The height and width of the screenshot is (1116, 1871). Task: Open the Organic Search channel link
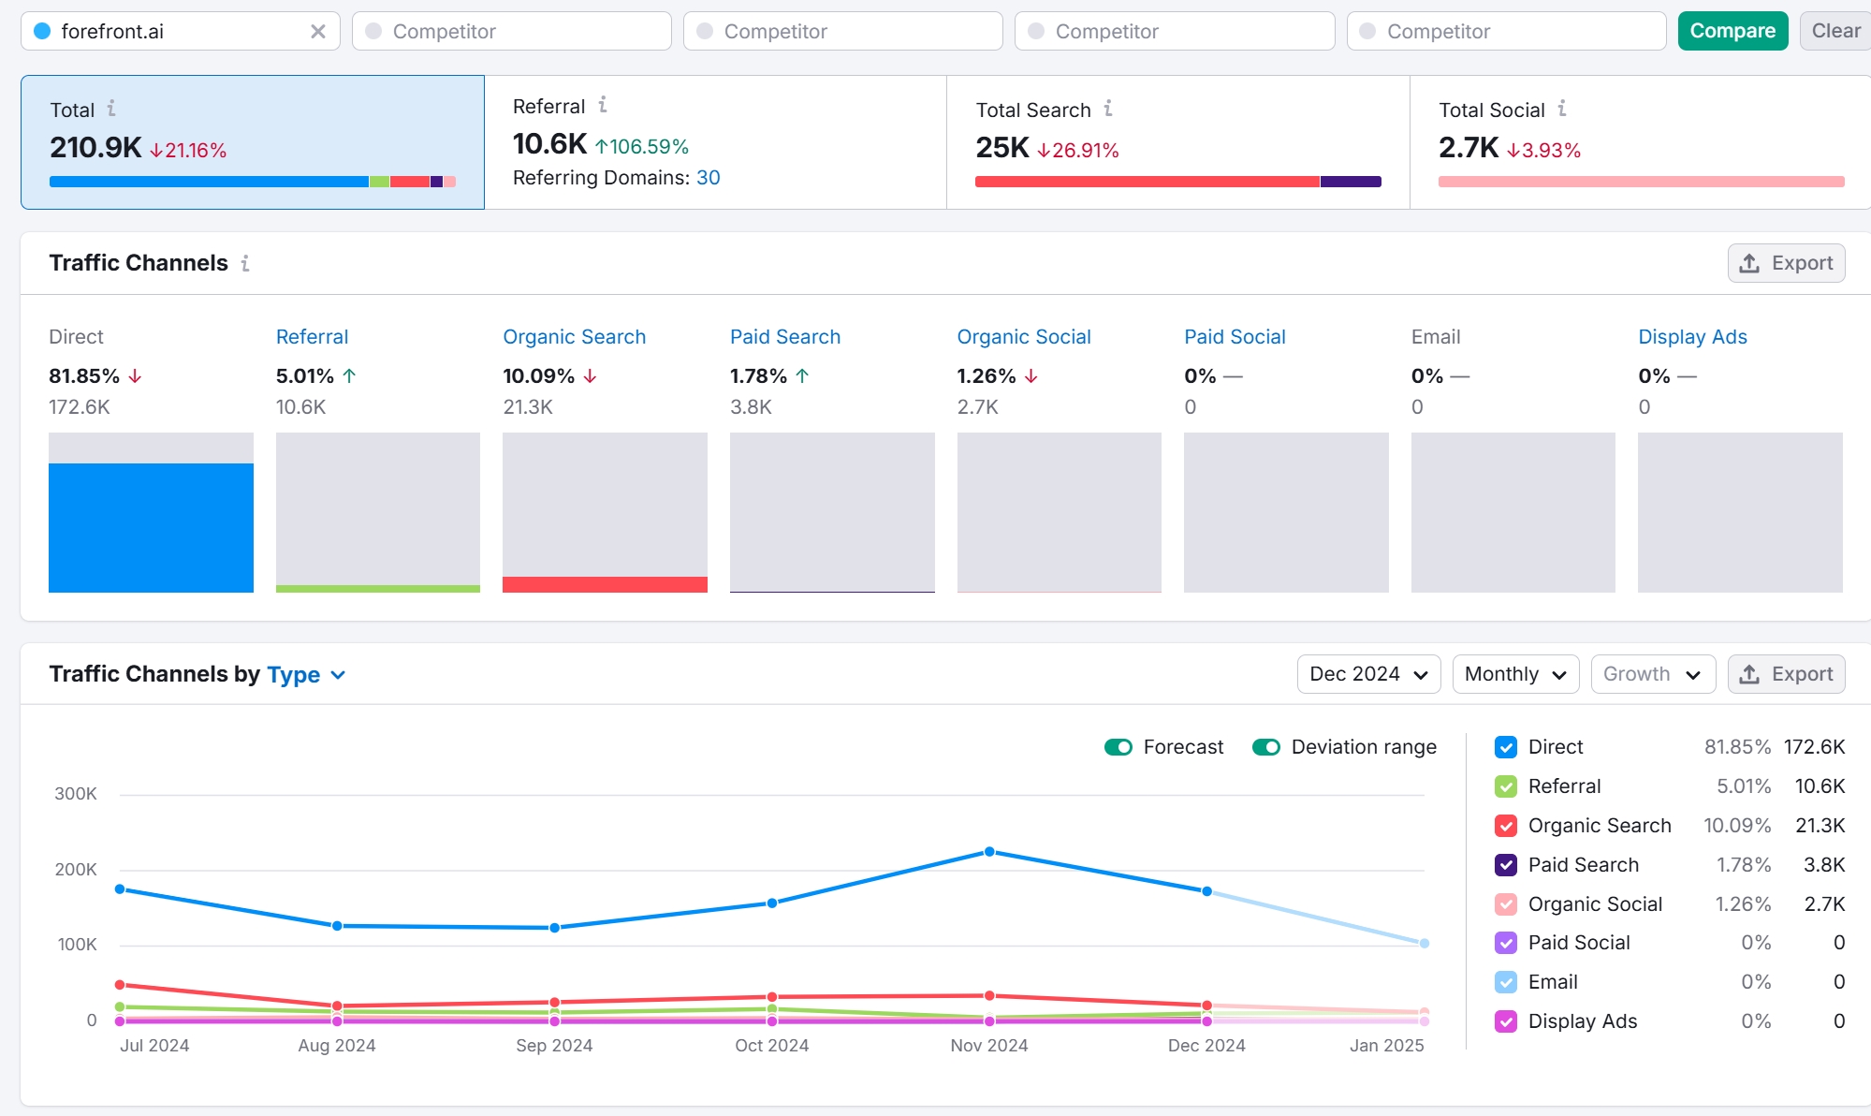pyautogui.click(x=574, y=337)
